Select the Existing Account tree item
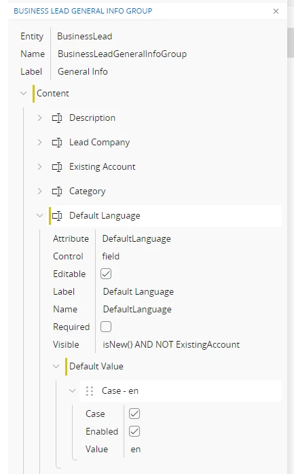This screenshot has height=474, width=294. pos(102,167)
